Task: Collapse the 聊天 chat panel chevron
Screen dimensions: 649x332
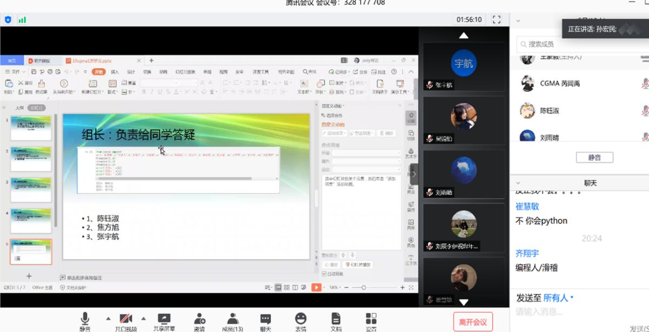Action: click(x=518, y=183)
